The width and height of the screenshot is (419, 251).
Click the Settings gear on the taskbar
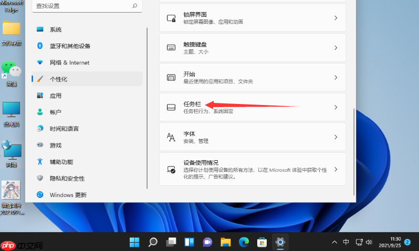[x=280, y=242]
